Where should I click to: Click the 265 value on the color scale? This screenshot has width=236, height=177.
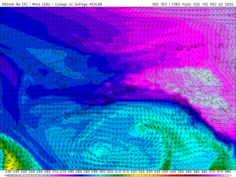pos(47,172)
